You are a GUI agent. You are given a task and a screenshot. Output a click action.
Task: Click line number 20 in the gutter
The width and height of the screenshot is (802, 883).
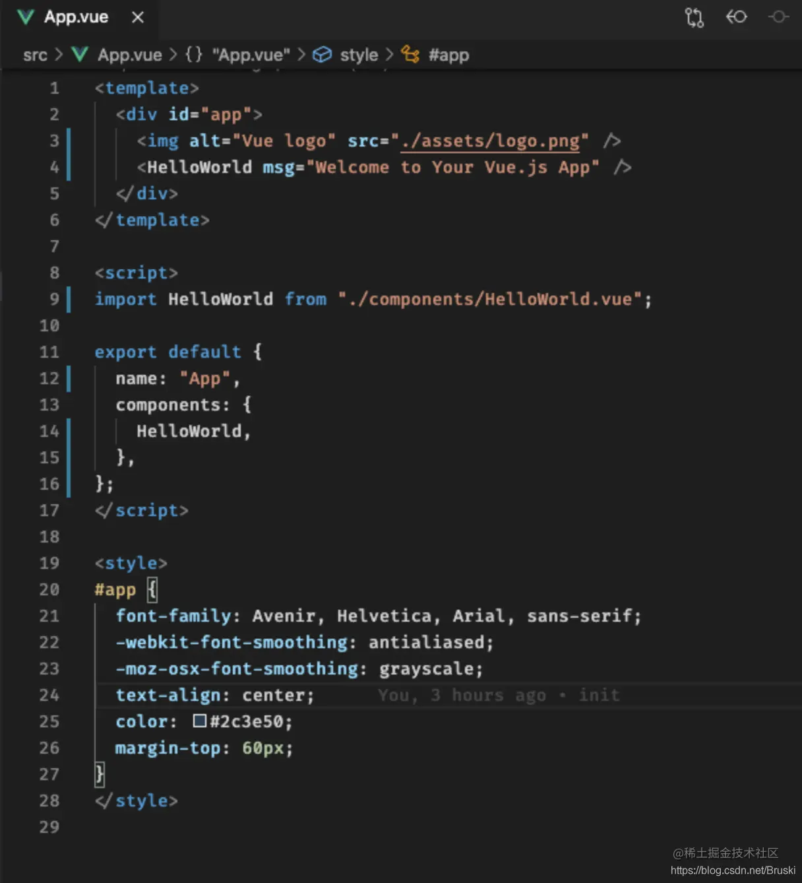pos(49,589)
